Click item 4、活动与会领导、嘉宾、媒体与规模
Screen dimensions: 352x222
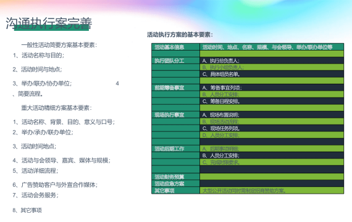click(62, 160)
